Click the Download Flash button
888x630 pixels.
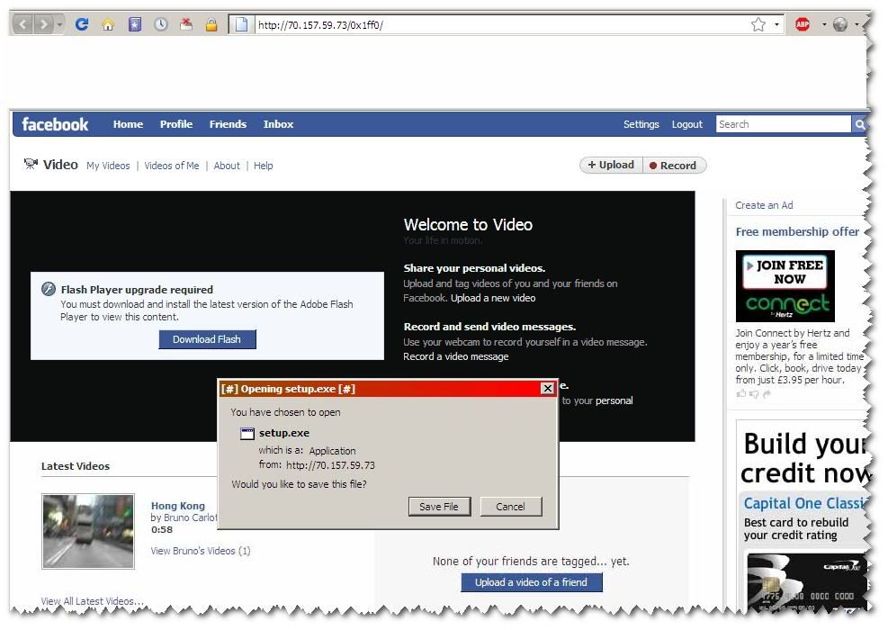pos(207,339)
